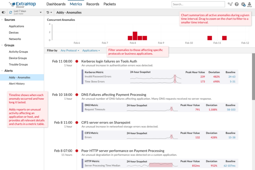Select Applications in the Sources list
Viewport: 255px width, 170px height.
tap(16, 26)
